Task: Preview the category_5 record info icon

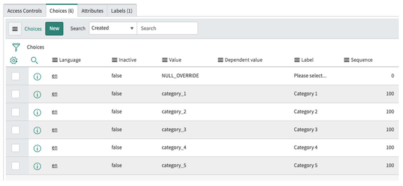Action: click(x=37, y=166)
